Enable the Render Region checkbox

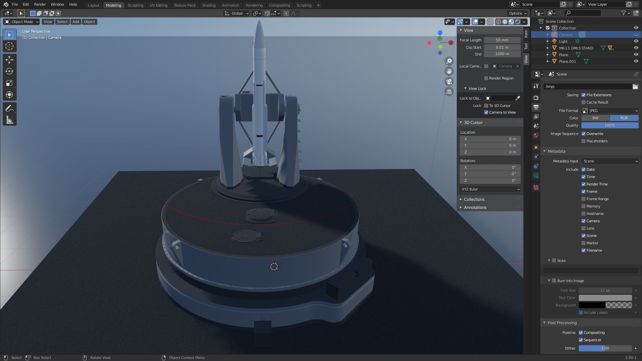pos(486,78)
